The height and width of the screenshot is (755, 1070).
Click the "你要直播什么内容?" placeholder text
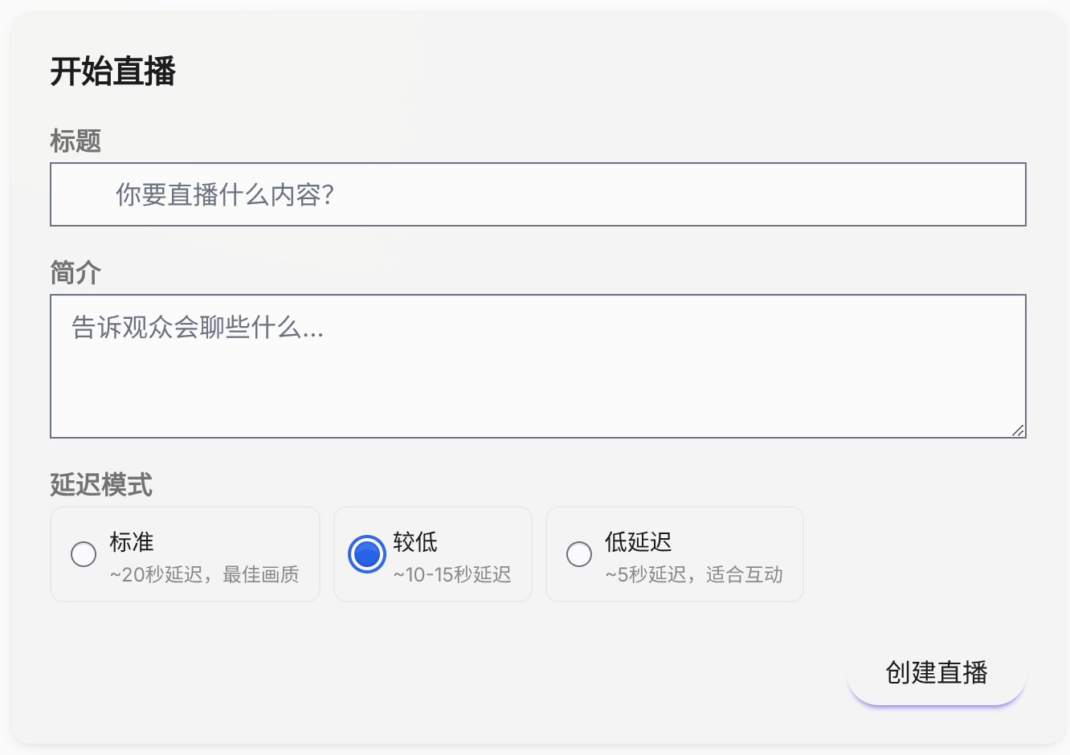tap(225, 194)
